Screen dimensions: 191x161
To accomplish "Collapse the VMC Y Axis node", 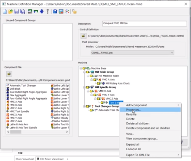I will pos(91,95).
